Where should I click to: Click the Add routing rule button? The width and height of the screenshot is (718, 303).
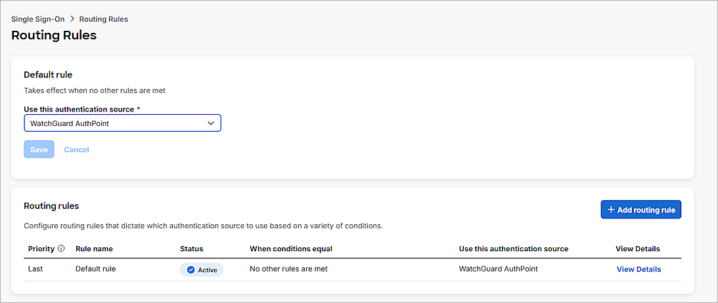point(640,210)
